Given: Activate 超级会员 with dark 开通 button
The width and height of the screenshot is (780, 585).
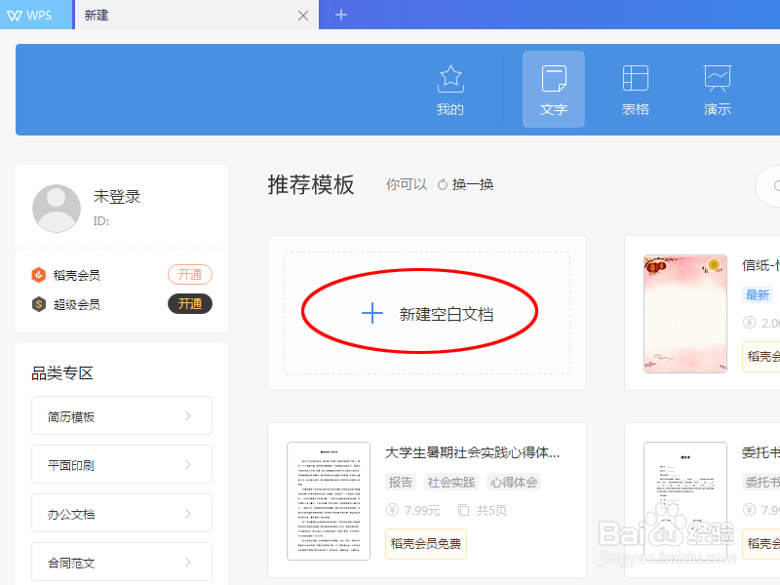Looking at the screenshot, I should click(190, 304).
